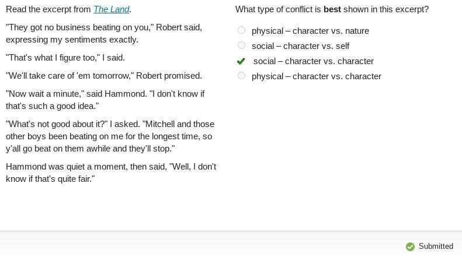Click paragraph starting 'They got no business'

point(104,34)
